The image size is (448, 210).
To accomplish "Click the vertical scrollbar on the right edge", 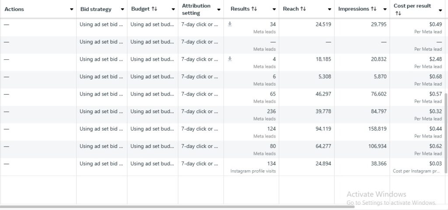I will [446, 131].
